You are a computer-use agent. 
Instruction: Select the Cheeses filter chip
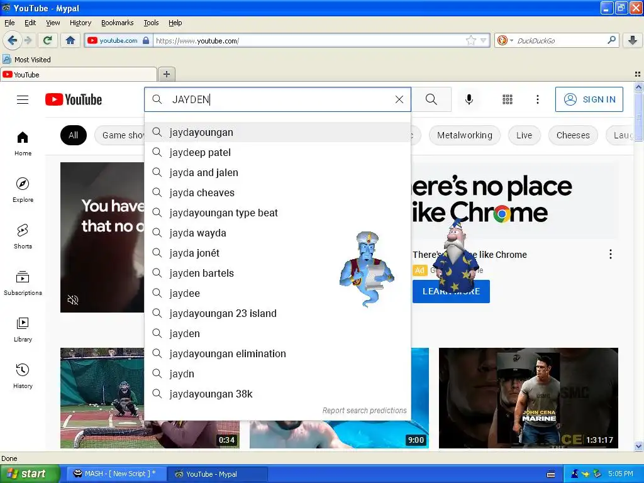573,135
